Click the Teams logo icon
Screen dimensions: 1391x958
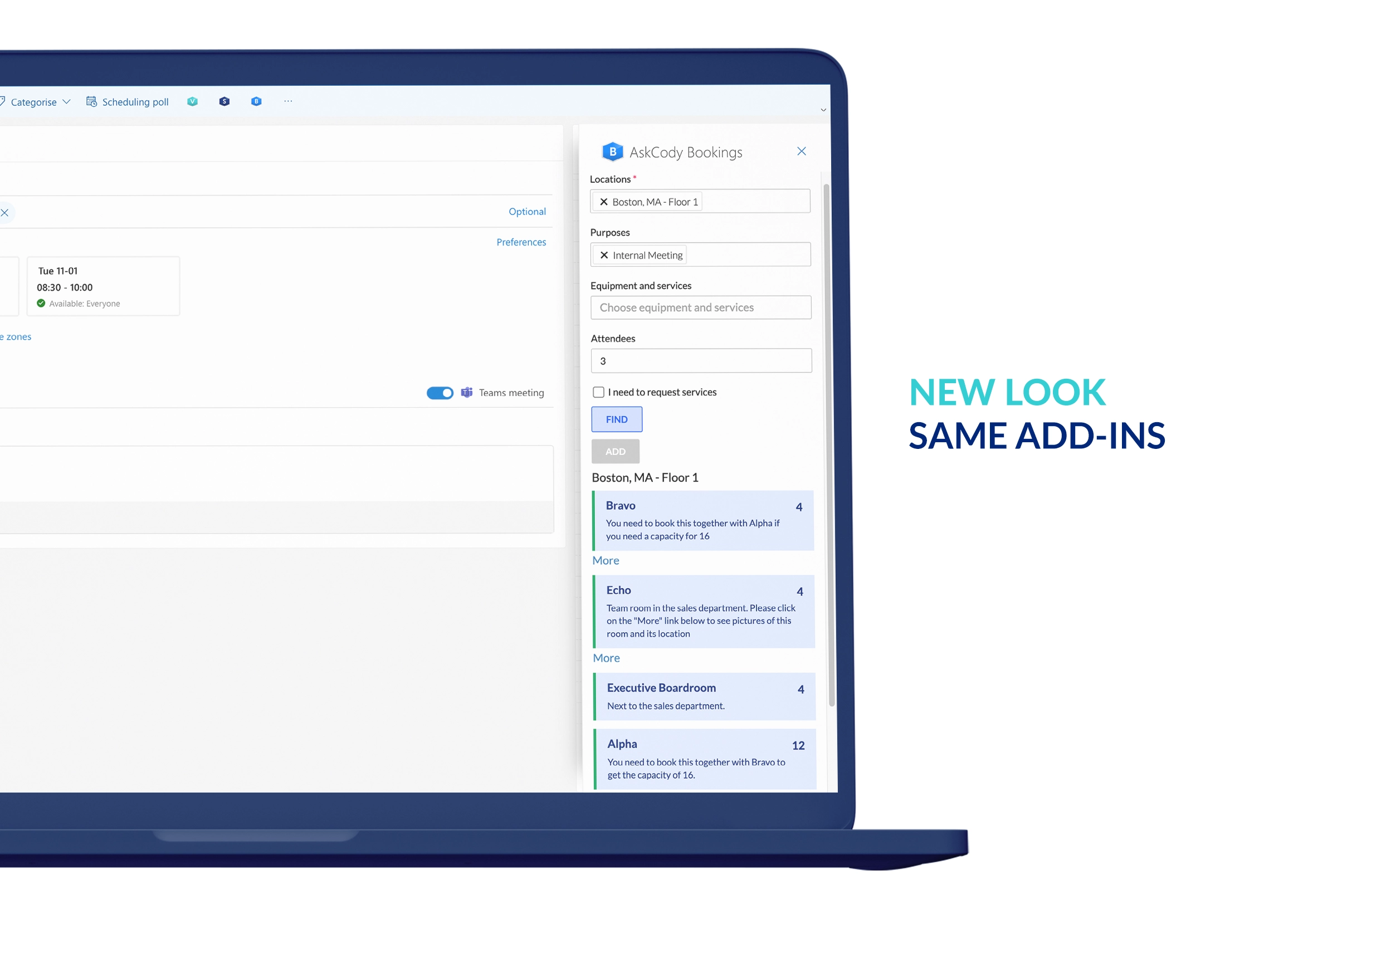pyautogui.click(x=466, y=393)
